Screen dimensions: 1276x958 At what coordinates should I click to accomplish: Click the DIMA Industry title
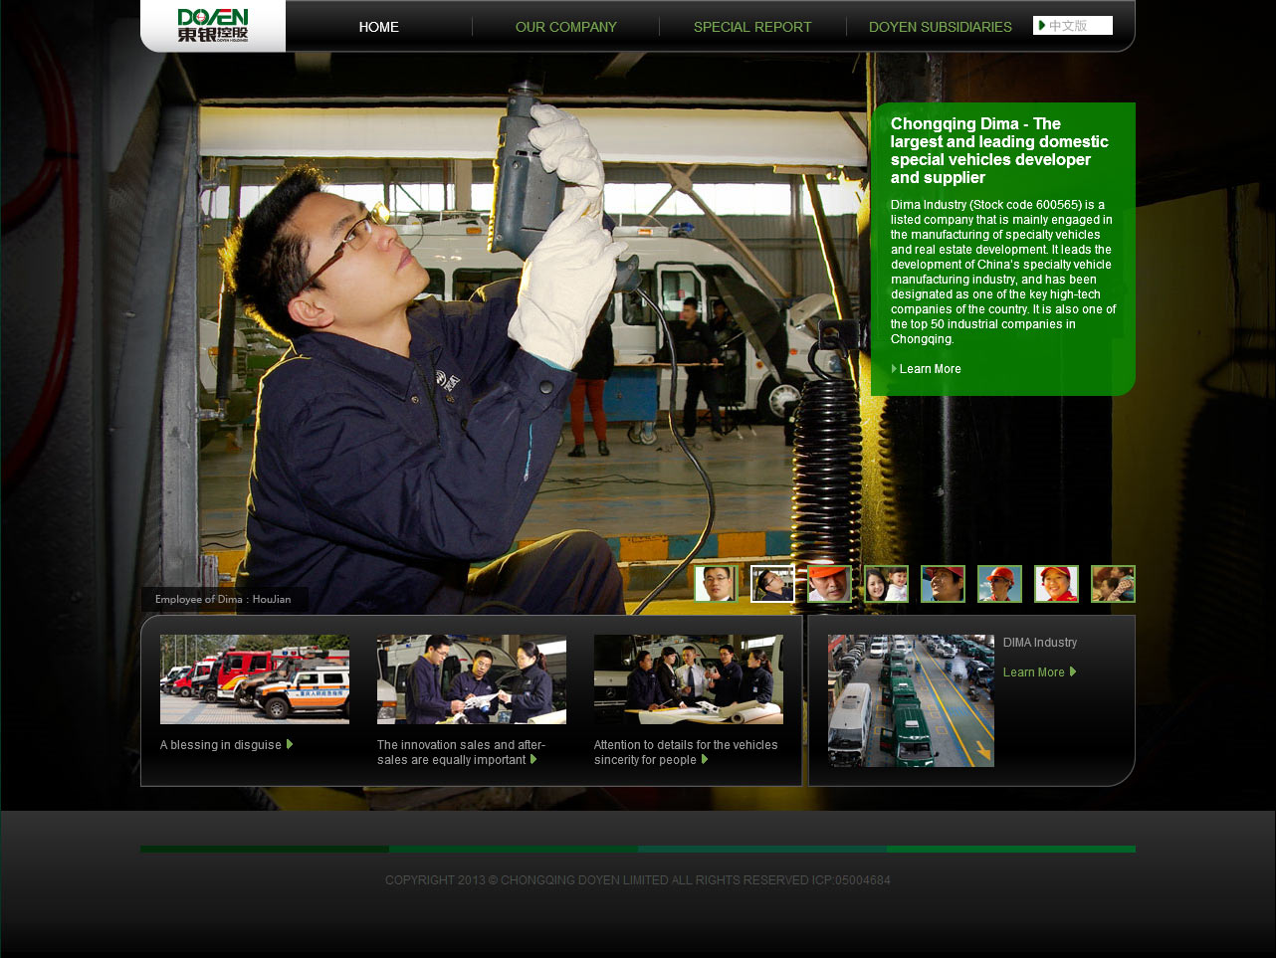pyautogui.click(x=1040, y=643)
